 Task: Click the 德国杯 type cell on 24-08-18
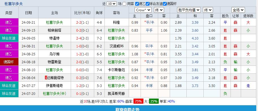[x=9, y=62]
